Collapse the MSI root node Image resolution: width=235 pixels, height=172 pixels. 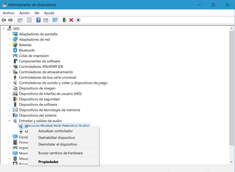4,29
